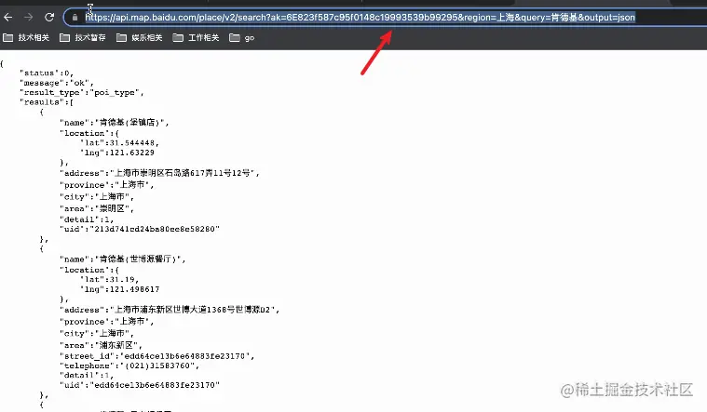The width and height of the screenshot is (707, 412).
Task: Click the "message":"ok" line
Action: pos(57,83)
